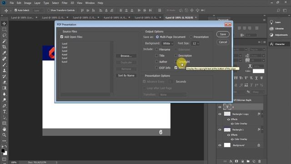This screenshot has width=291, height=164.
Task: Select the Lasso tool
Action: pyautogui.click(x=4, y=35)
